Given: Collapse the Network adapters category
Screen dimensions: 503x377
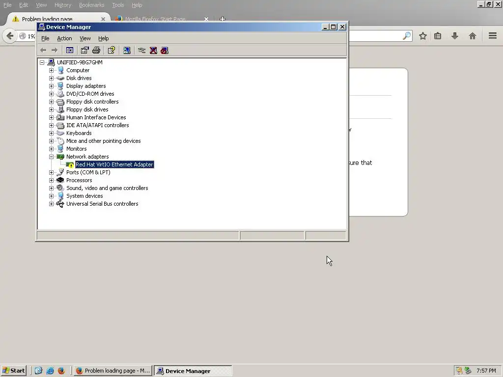Looking at the screenshot, I should tap(51, 157).
